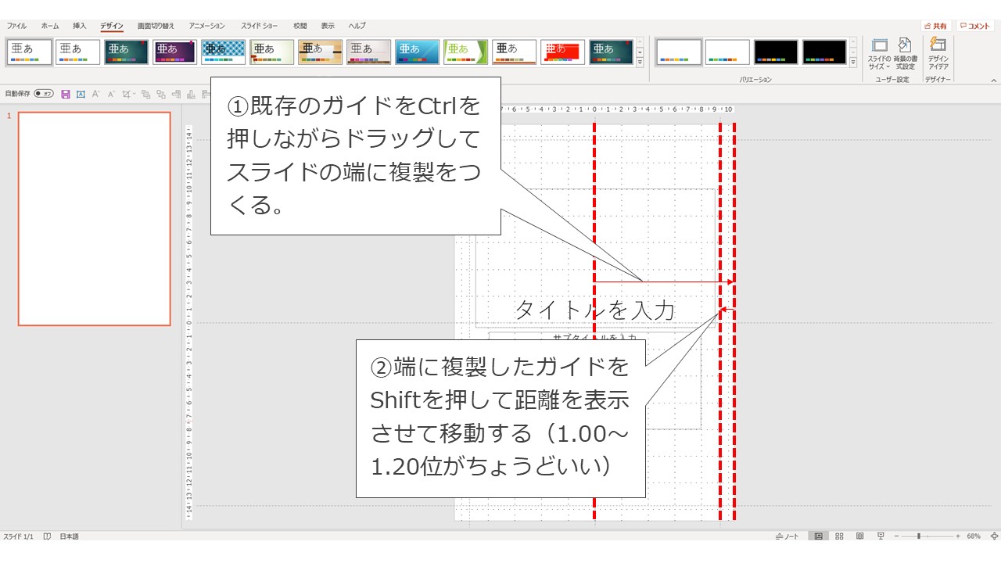Viewport: 1001px width, 563px height.
Task: Click the purple Save icon in quick access toolbar
Action: click(66, 94)
